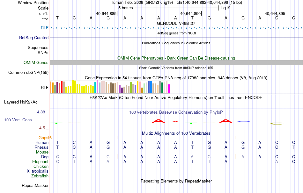
Task: Click the Human Feb. 2009 (GRCh37/hg19) header text
Action: point(142,3)
